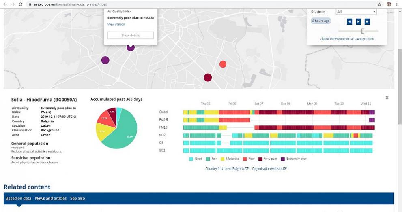Play the air quality time animation

tap(359, 22)
